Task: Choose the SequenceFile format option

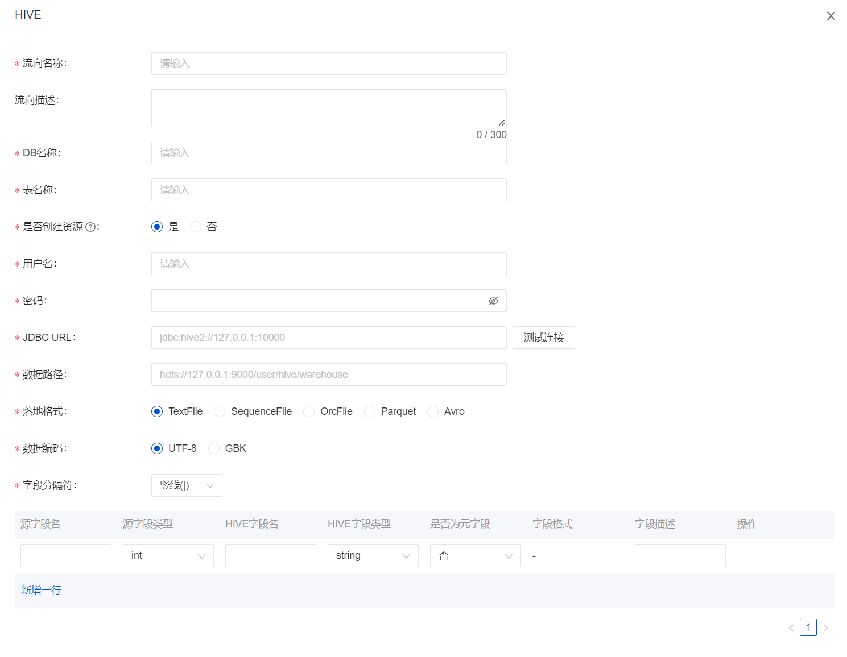Action: [220, 411]
